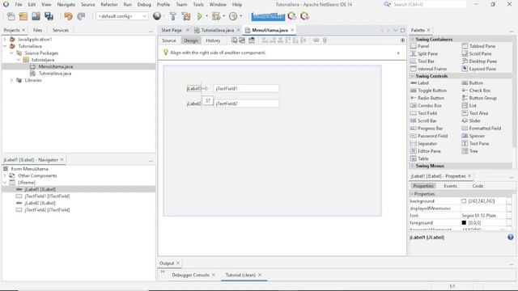Click the foreground black color swatch
The width and height of the screenshot is (518, 291).
tap(464, 223)
